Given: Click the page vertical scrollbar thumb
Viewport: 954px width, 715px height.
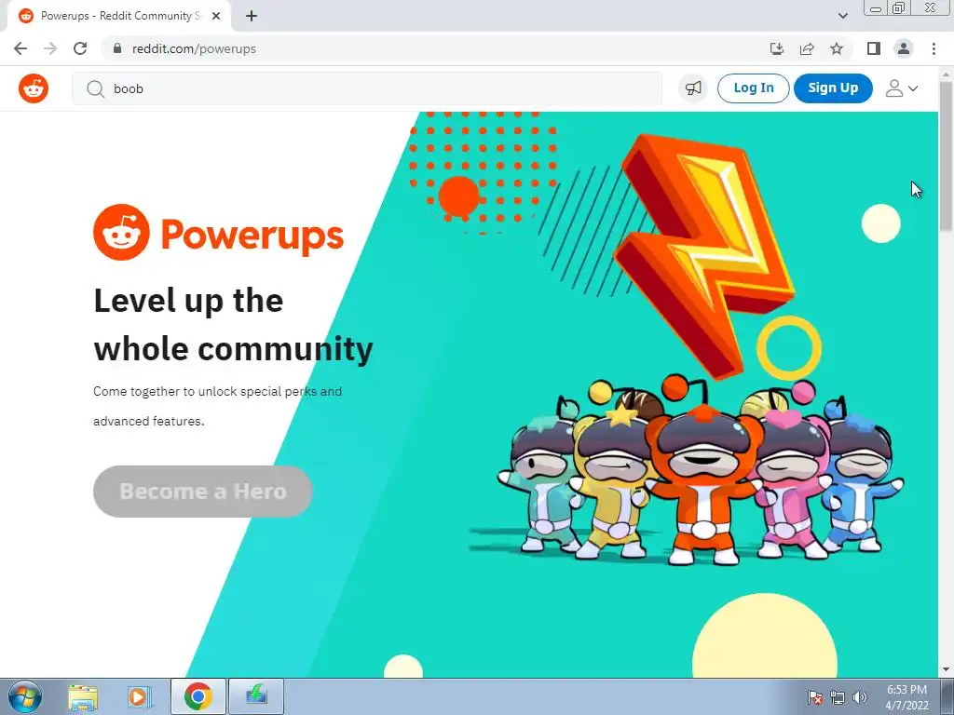Looking at the screenshot, I should 947,156.
